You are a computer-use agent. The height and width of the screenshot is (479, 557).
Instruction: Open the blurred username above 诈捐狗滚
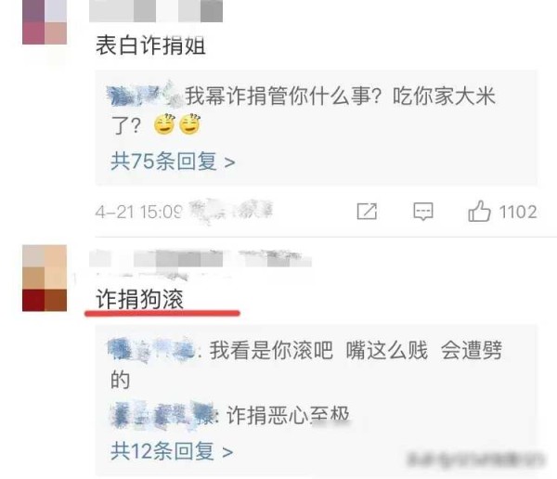coord(201,258)
